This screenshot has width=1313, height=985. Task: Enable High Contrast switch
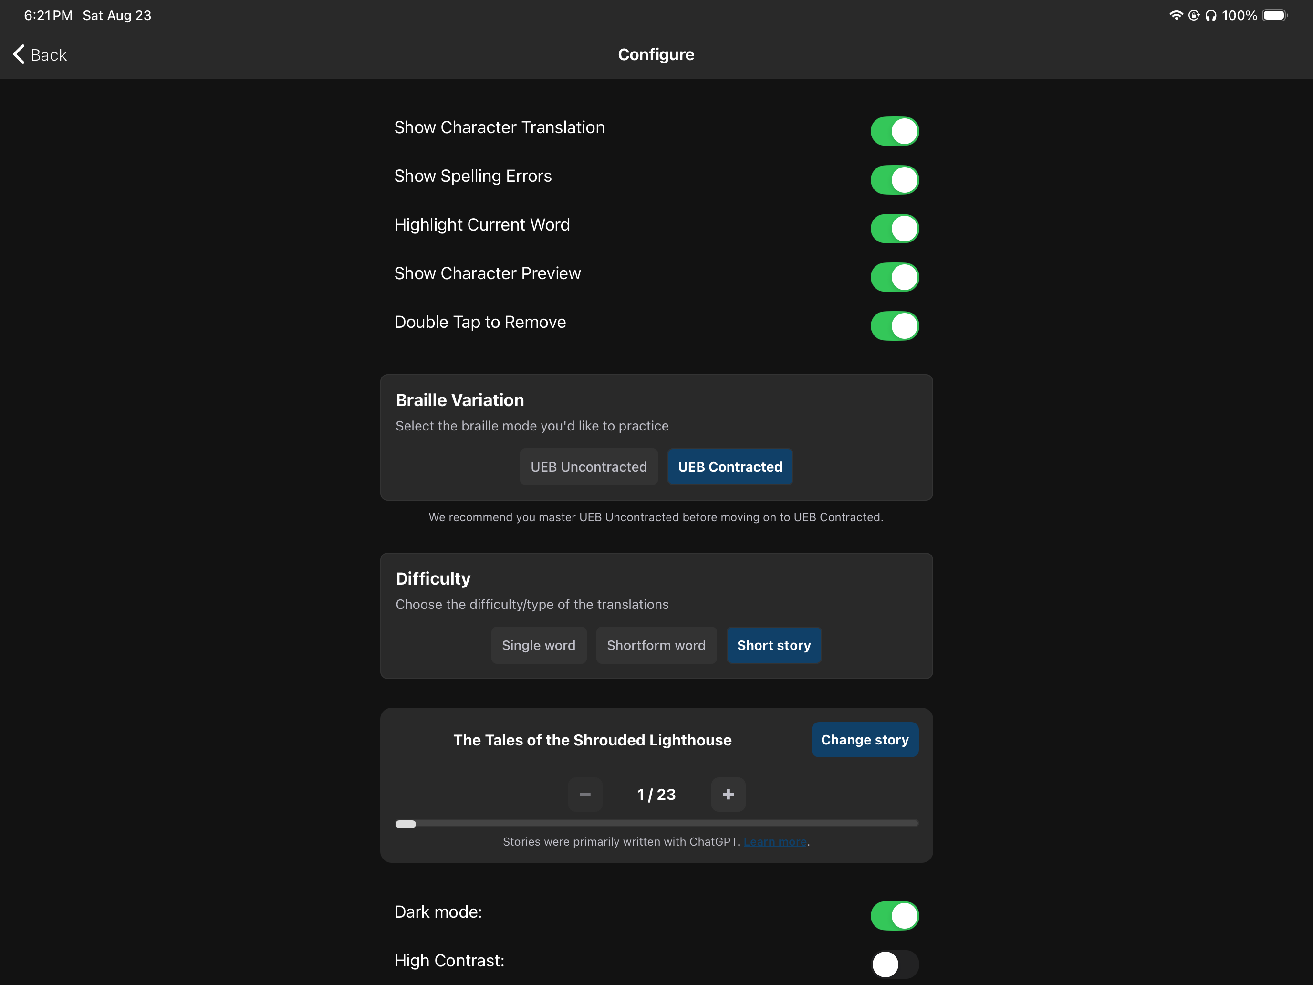895,964
